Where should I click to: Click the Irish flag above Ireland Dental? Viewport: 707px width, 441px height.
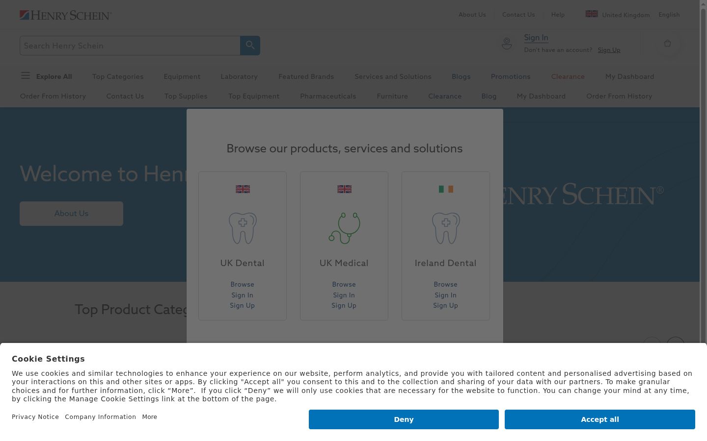click(x=446, y=189)
